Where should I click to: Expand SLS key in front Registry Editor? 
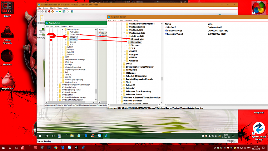coord(127,48)
